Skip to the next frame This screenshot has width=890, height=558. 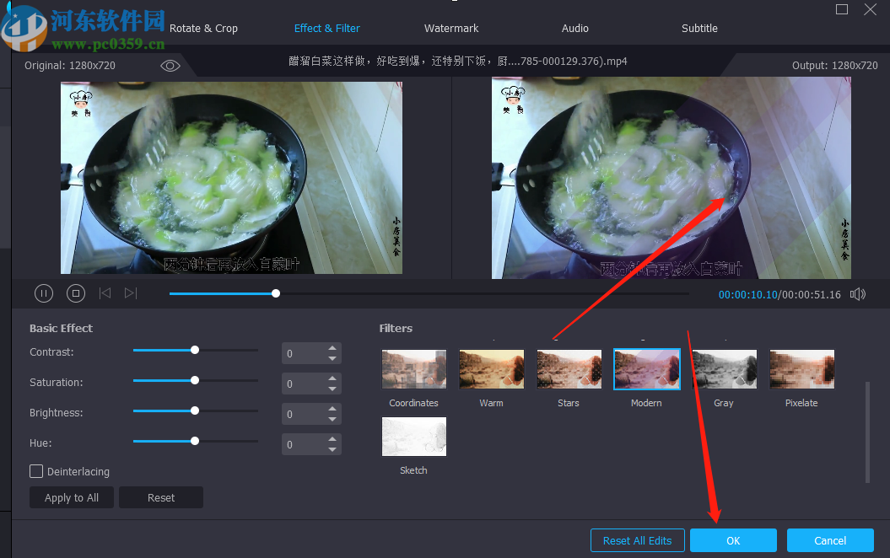pyautogui.click(x=131, y=292)
